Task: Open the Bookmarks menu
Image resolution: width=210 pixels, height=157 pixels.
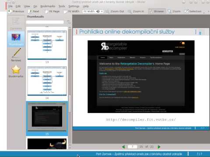Action: (48, 6)
